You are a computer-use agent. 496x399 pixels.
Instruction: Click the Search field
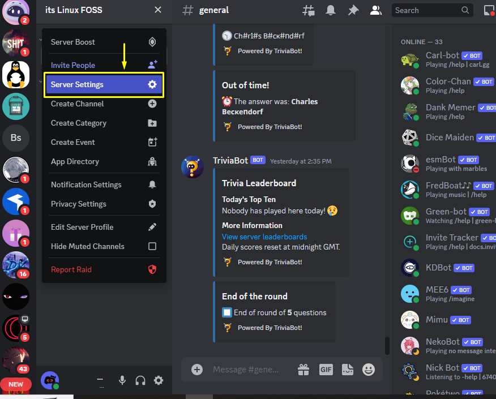pos(432,10)
